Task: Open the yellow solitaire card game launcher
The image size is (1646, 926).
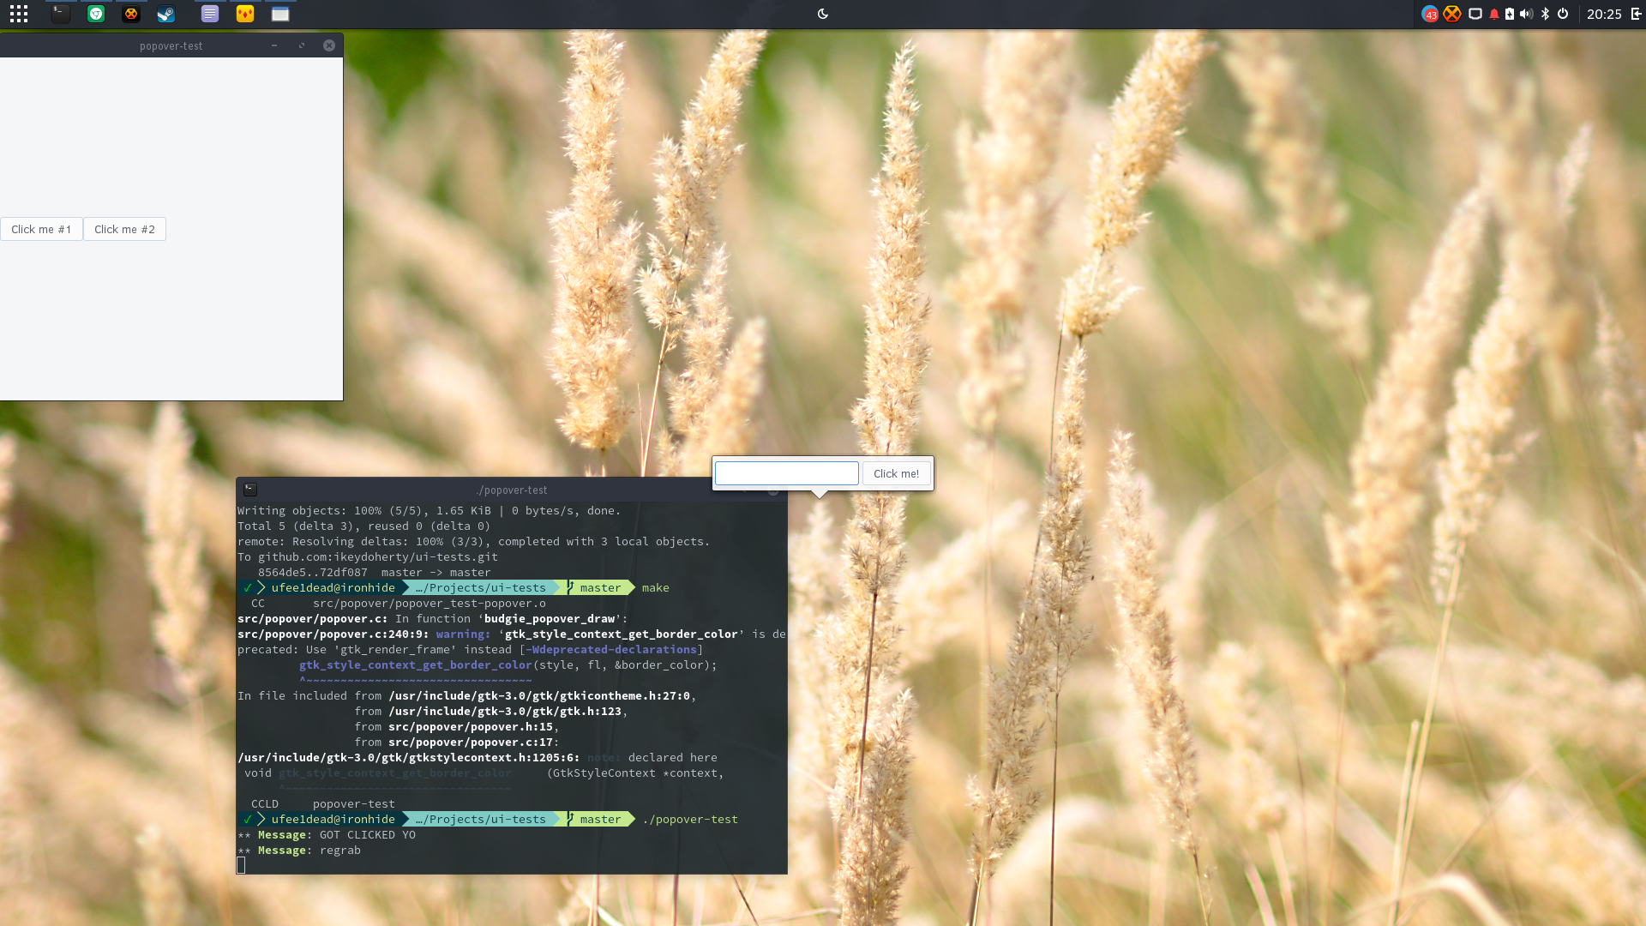Action: click(245, 14)
